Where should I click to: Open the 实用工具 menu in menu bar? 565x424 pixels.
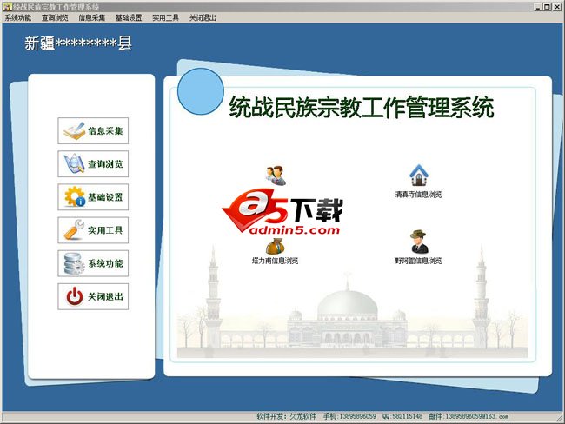pyautogui.click(x=165, y=17)
